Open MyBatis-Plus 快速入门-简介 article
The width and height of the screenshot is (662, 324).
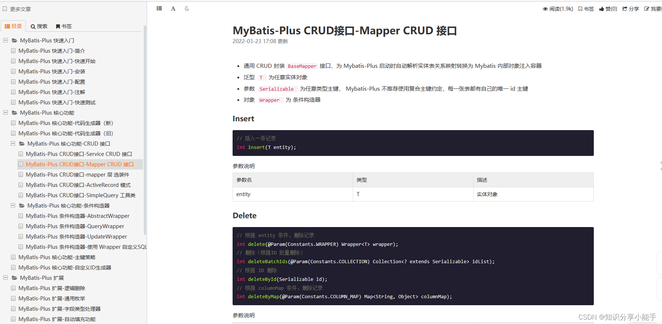[52, 51]
